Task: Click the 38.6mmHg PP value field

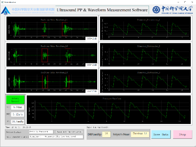Action: (18, 122)
